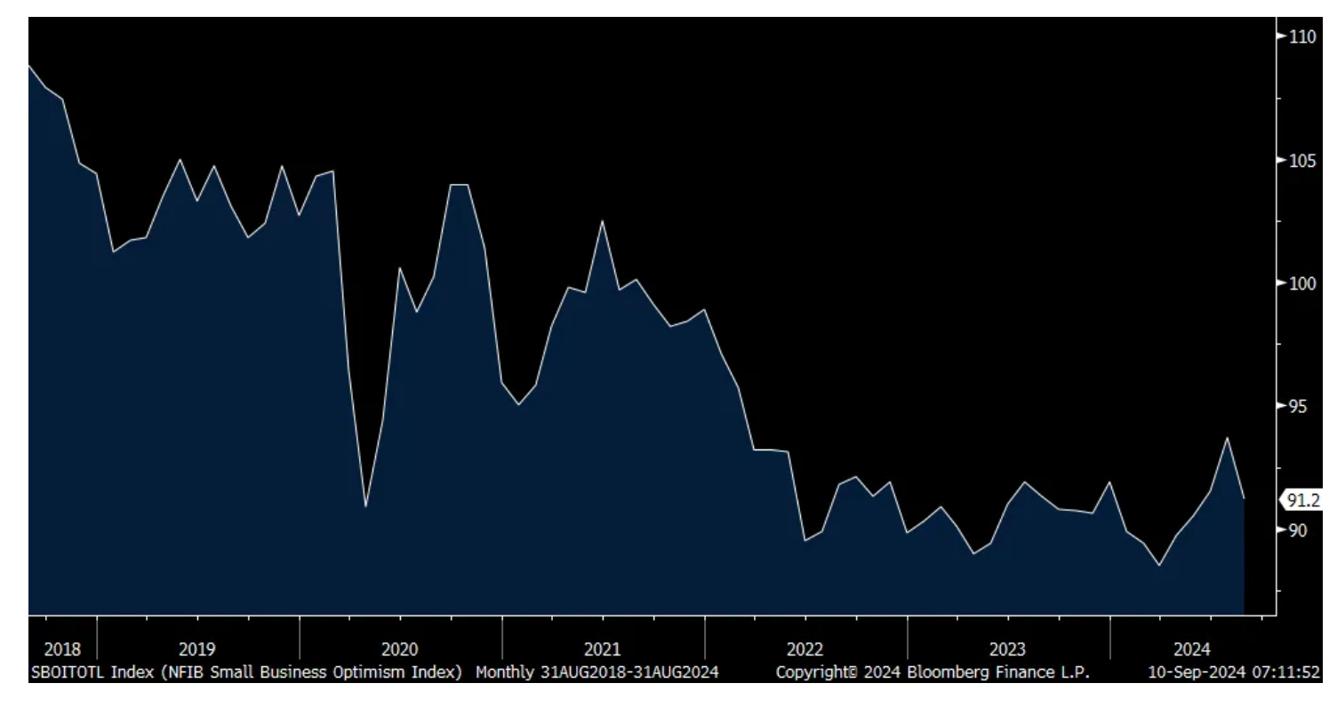This screenshot has width=1337, height=707.
Task: Click the 2021 peak point on the line
Action: 603,221
